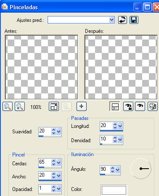
Task: Zoom out the preview with the minus magnifier
Action: (x=8, y=106)
